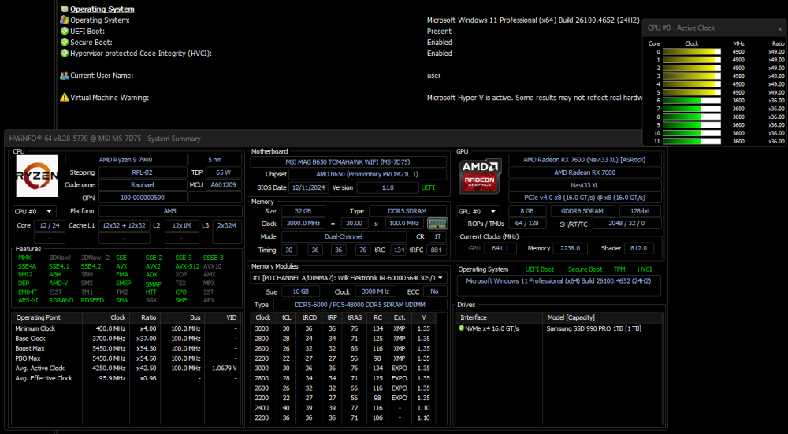788x434 pixels.
Task: Click the Core 11 clock bar
Action: tap(692, 142)
